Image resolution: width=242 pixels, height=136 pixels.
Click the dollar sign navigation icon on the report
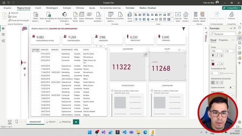pos(25,75)
